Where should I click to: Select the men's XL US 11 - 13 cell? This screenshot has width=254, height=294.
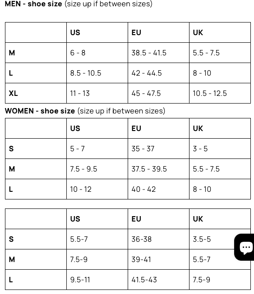[x=97, y=93]
